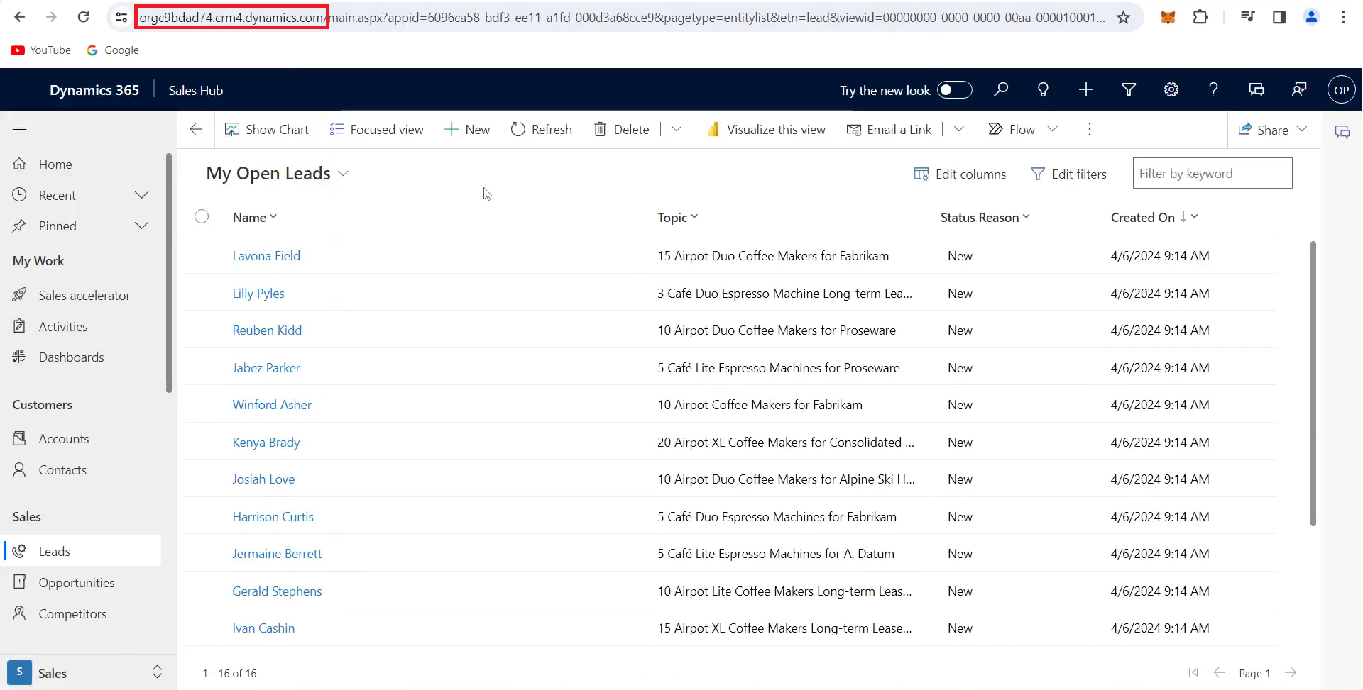The height and width of the screenshot is (690, 1363).
Task: Open Created On column menu
Action: [x=1154, y=217]
